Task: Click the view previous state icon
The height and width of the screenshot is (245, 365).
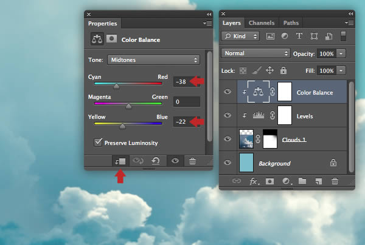Action: [138, 161]
